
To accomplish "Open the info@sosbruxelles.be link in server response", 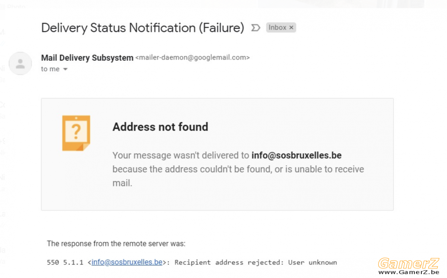I will pyautogui.click(x=127, y=262).
